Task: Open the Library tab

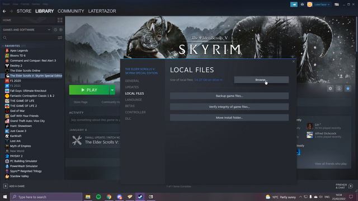Action: 44,11
